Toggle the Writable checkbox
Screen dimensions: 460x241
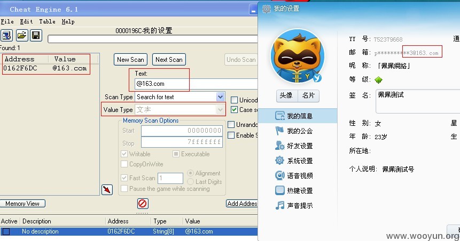click(124, 154)
